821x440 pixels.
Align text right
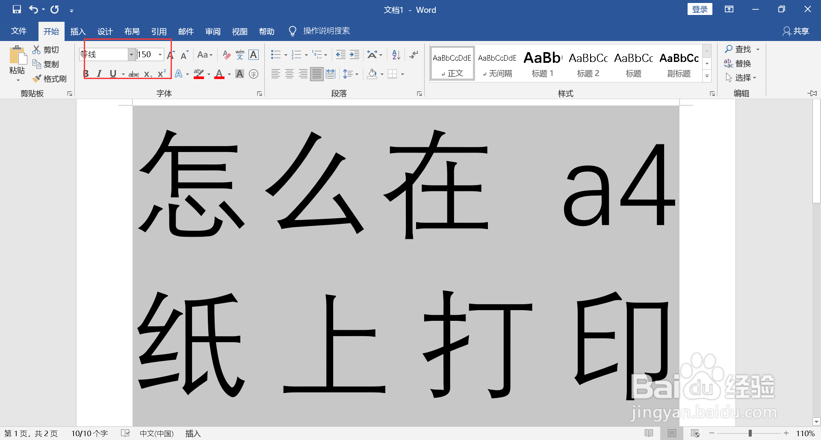303,74
